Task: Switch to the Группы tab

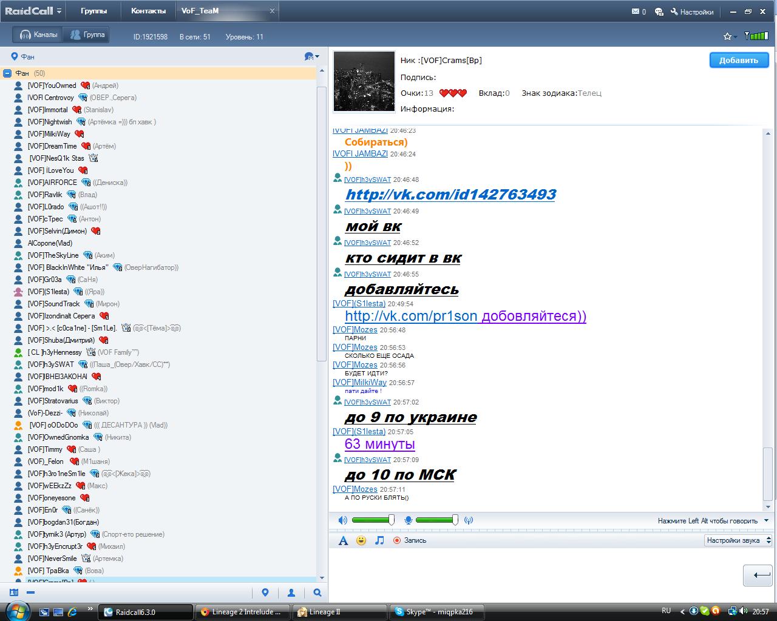Action: (93, 11)
